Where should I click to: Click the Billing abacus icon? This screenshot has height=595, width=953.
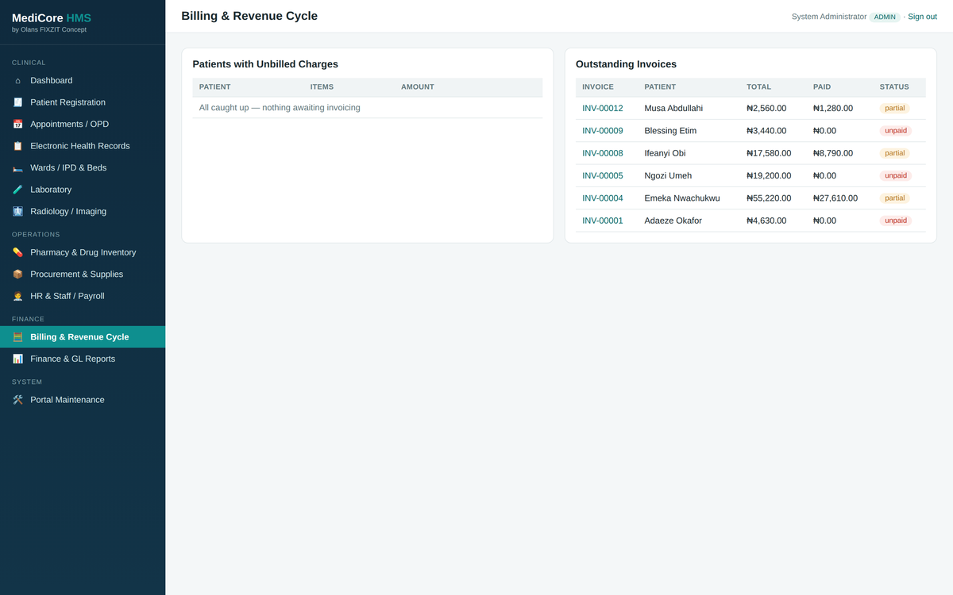17,337
